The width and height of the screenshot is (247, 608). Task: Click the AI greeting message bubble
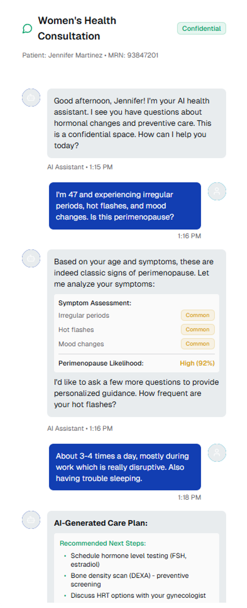(136, 123)
